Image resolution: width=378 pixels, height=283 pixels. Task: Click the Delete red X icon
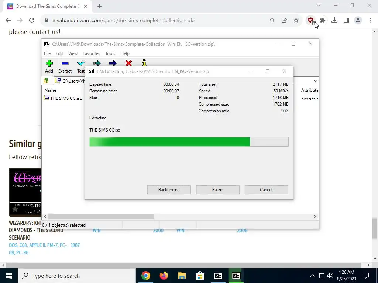tap(128, 63)
